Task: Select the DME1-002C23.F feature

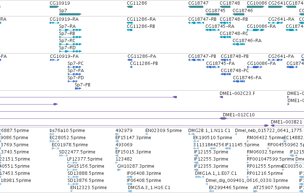Action: 237,93
